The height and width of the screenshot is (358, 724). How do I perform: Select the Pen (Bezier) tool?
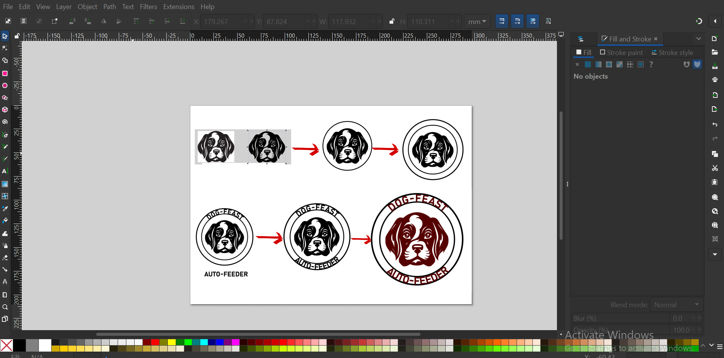pos(5,135)
